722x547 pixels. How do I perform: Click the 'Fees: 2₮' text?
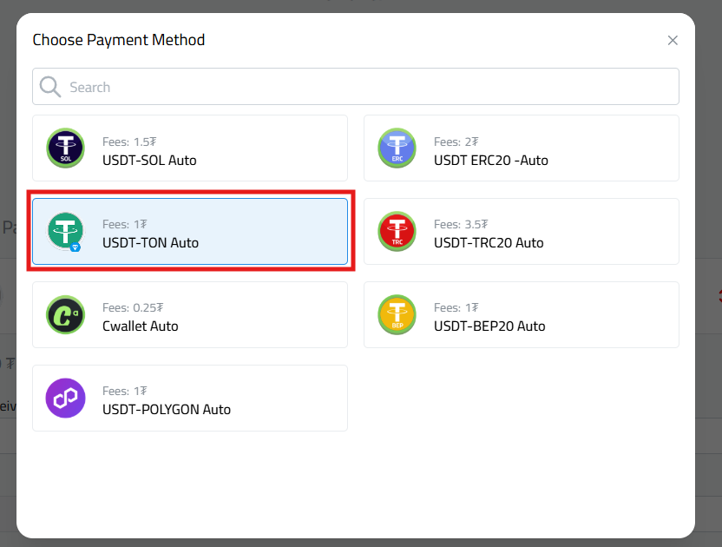click(x=456, y=142)
